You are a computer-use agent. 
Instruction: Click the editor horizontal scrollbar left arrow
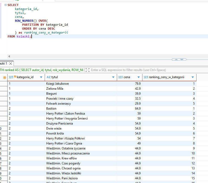coord(9,56)
